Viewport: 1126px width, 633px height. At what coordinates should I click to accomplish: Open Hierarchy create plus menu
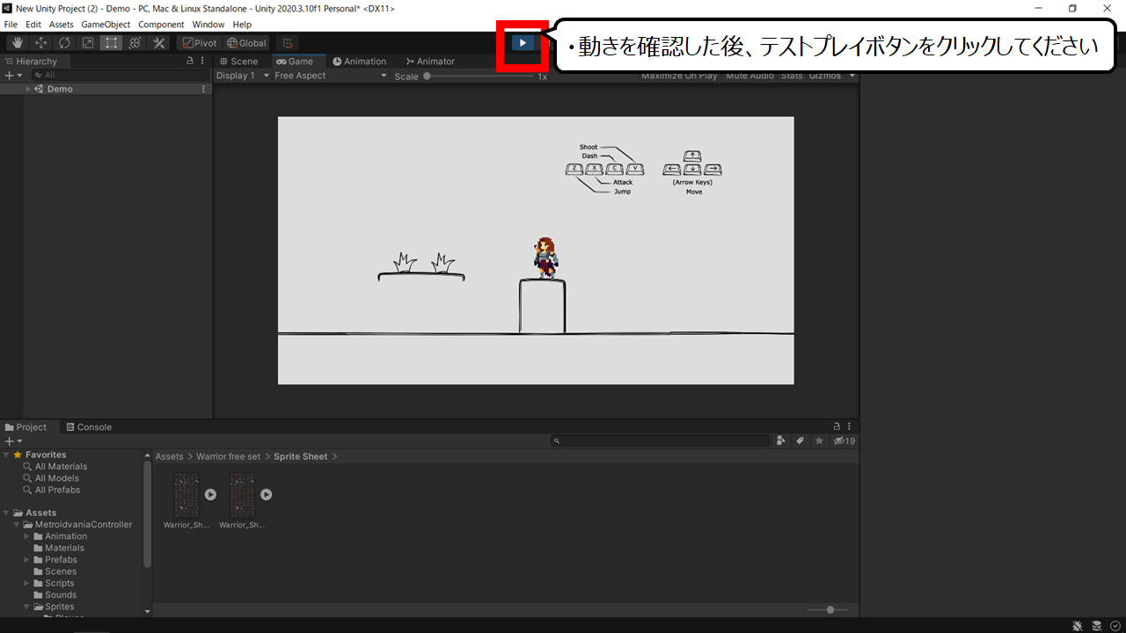coord(11,76)
